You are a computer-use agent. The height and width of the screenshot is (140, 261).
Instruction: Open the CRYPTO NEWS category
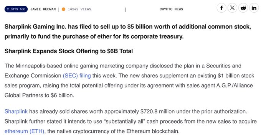pos(171,9)
